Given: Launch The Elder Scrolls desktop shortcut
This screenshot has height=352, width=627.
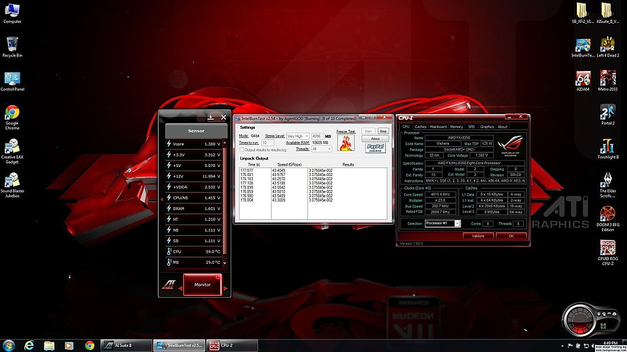Looking at the screenshot, I should pyautogui.click(x=607, y=185).
